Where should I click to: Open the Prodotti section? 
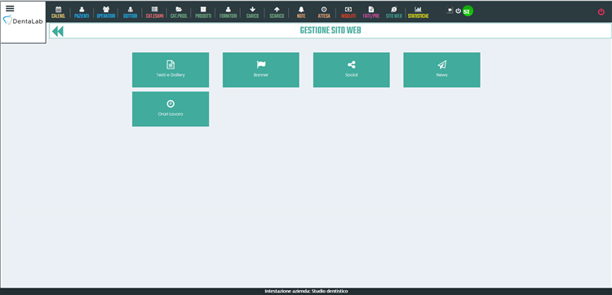pyautogui.click(x=203, y=12)
